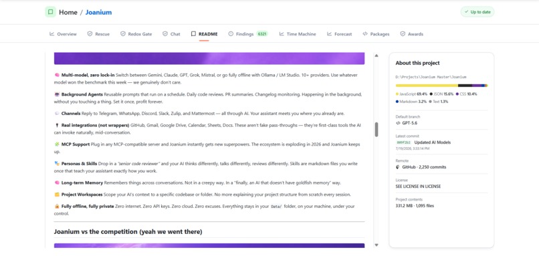The width and height of the screenshot is (539, 256).
Task: Click the commit date 7/19/2026
Action: point(413,149)
